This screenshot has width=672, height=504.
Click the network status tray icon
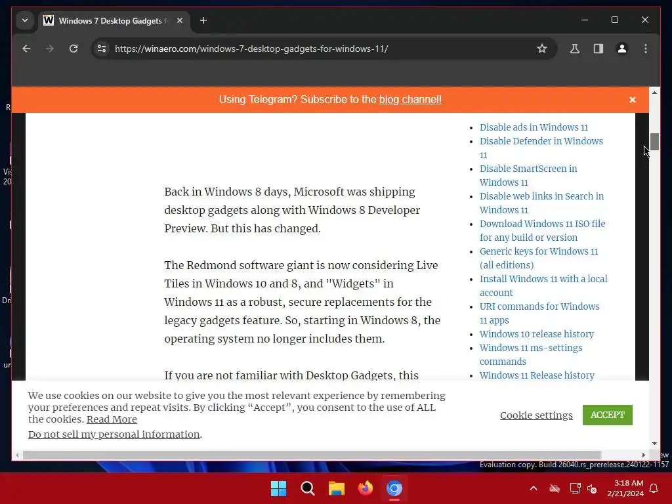(x=575, y=488)
